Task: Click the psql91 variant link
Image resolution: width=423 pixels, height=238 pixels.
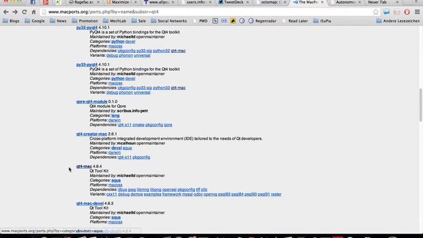Action: pos(264,194)
